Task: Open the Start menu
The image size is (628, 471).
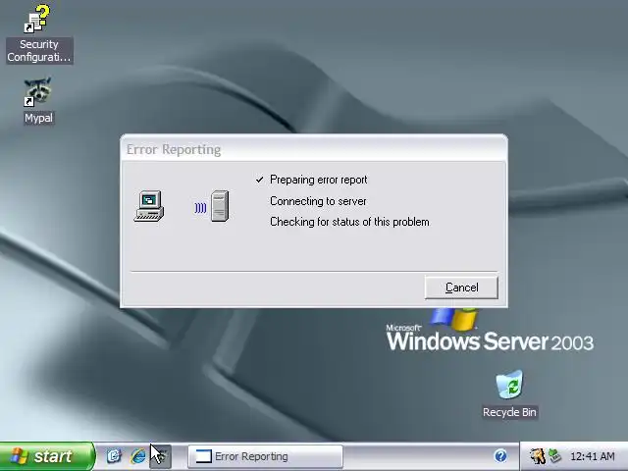Action: click(47, 456)
